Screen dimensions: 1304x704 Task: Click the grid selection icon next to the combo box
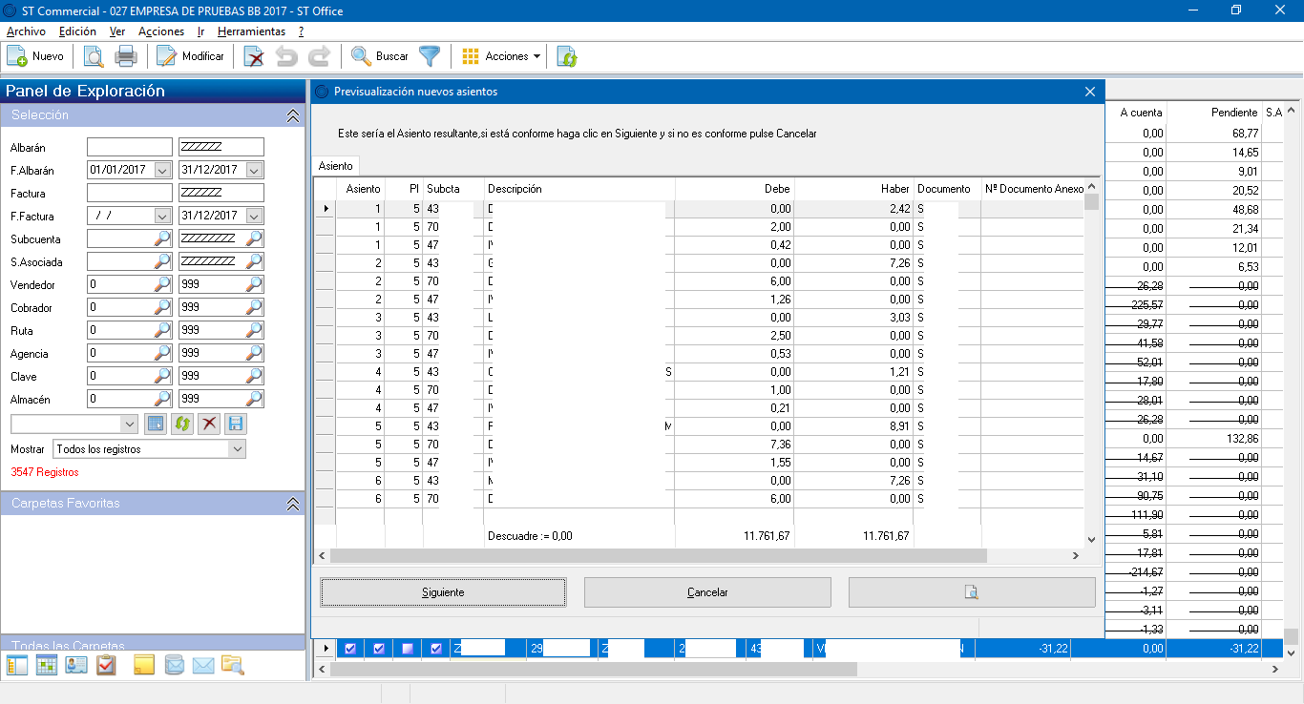pos(156,424)
